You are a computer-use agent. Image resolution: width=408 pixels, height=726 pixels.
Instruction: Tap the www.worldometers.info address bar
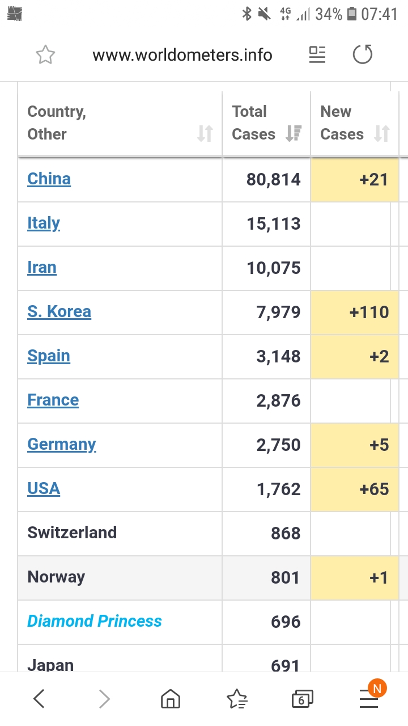pyautogui.click(x=182, y=55)
